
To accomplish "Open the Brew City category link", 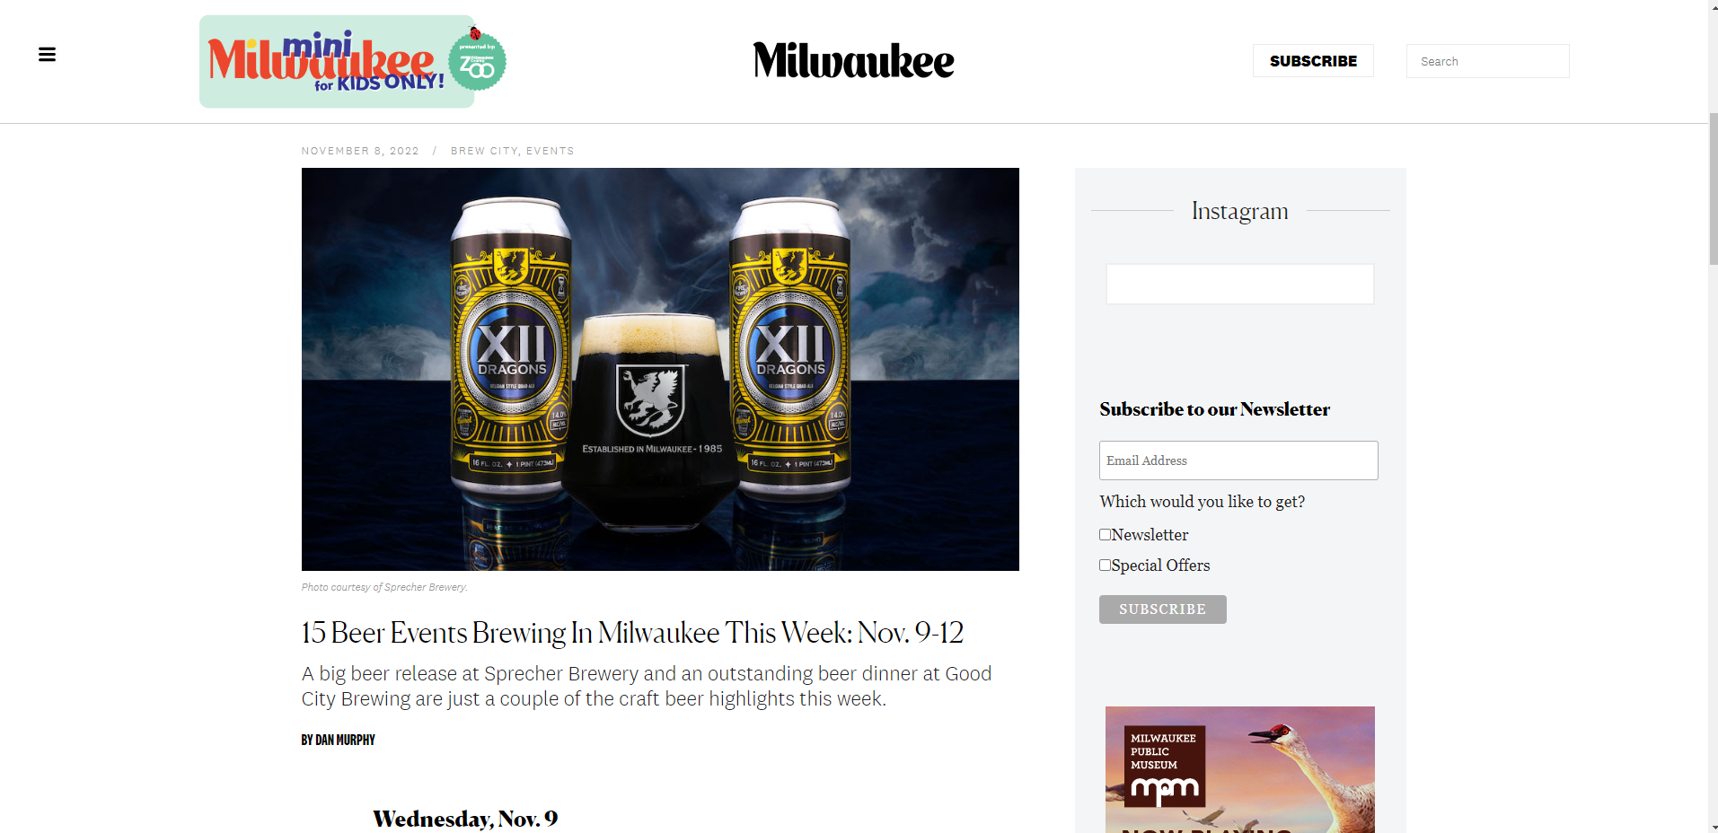I will point(484,151).
